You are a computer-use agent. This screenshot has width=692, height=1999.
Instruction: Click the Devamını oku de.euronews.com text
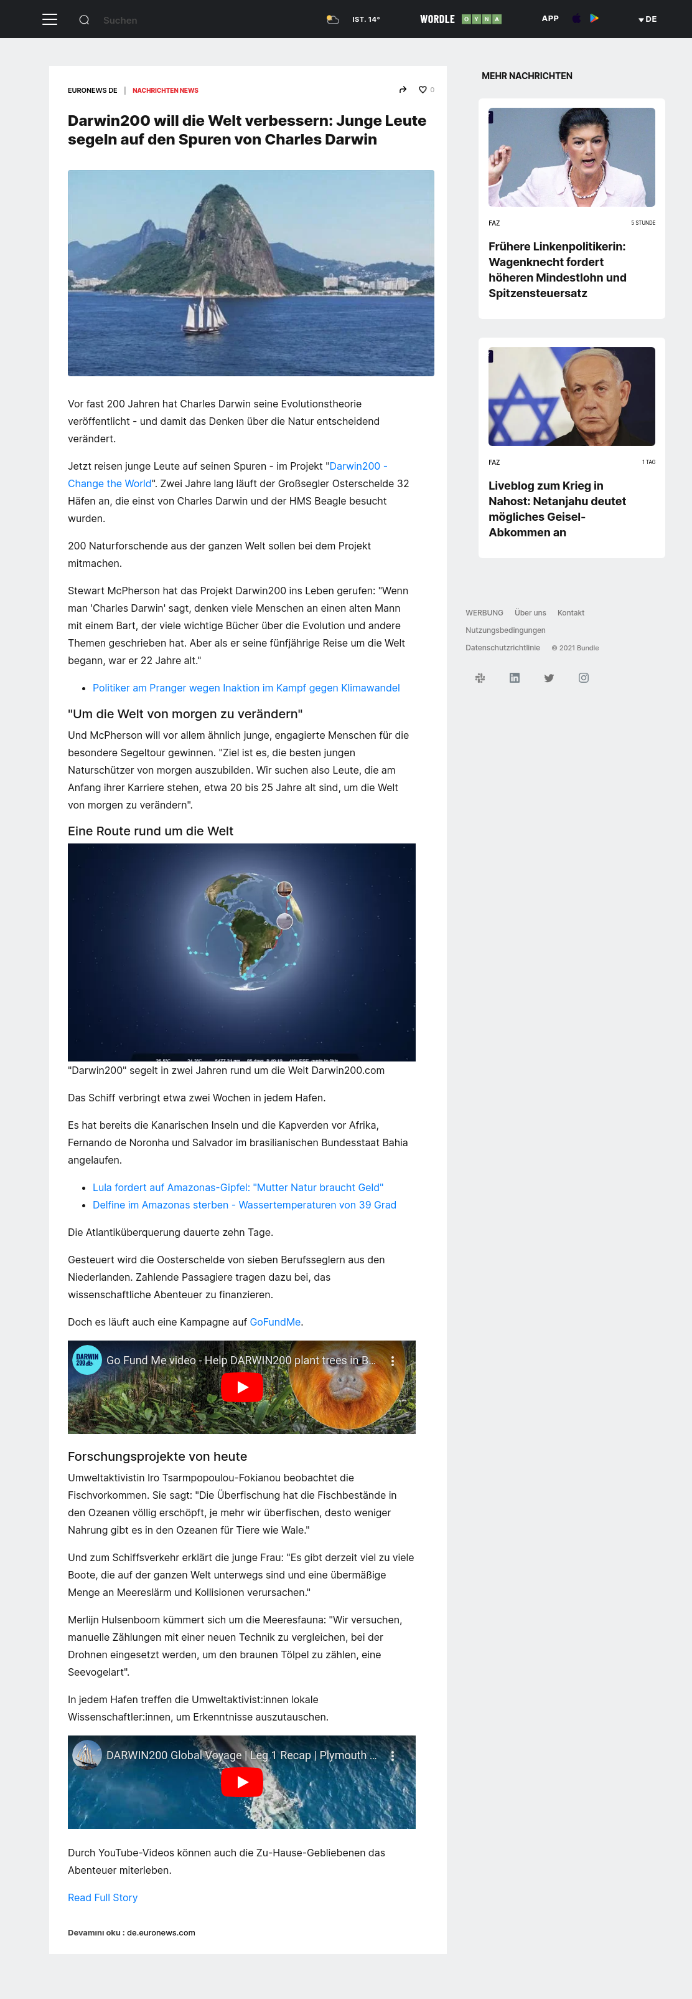pyautogui.click(x=132, y=1933)
